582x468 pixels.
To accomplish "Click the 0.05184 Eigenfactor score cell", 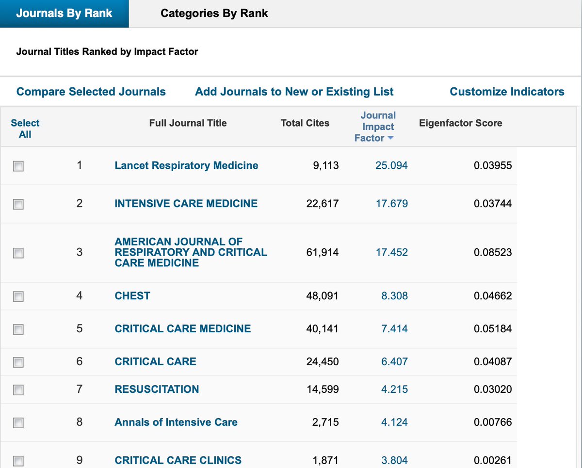I will 493,329.
